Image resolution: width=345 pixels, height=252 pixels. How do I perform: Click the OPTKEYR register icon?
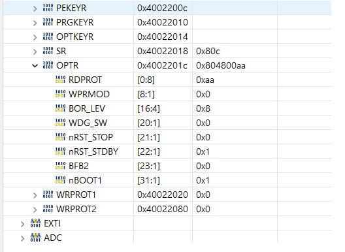pyautogui.click(x=48, y=37)
